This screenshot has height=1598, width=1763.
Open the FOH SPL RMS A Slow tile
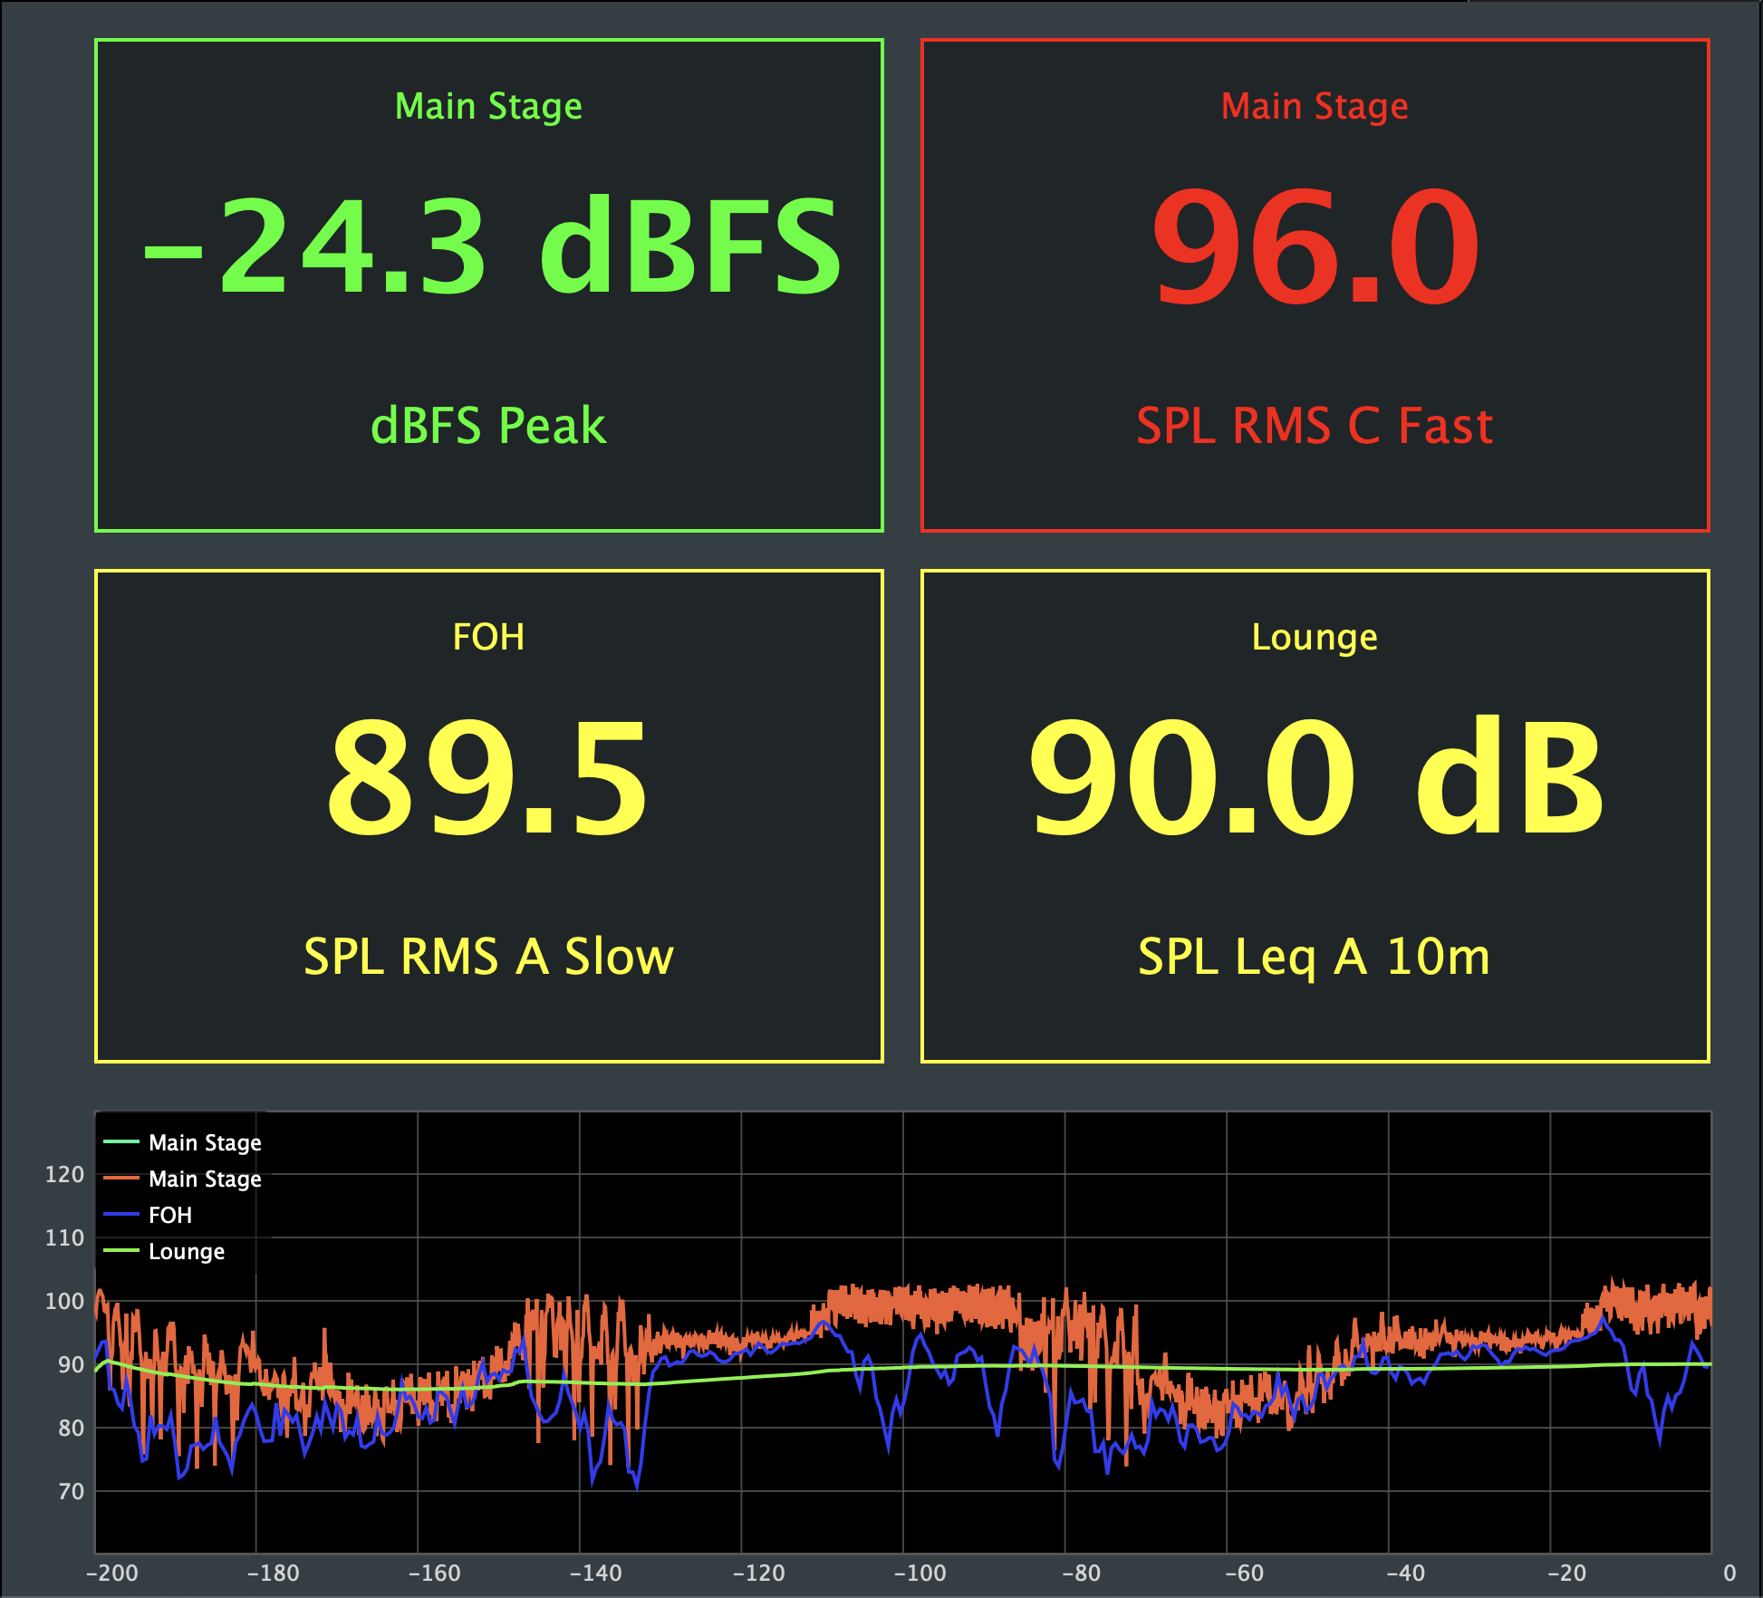(x=489, y=816)
